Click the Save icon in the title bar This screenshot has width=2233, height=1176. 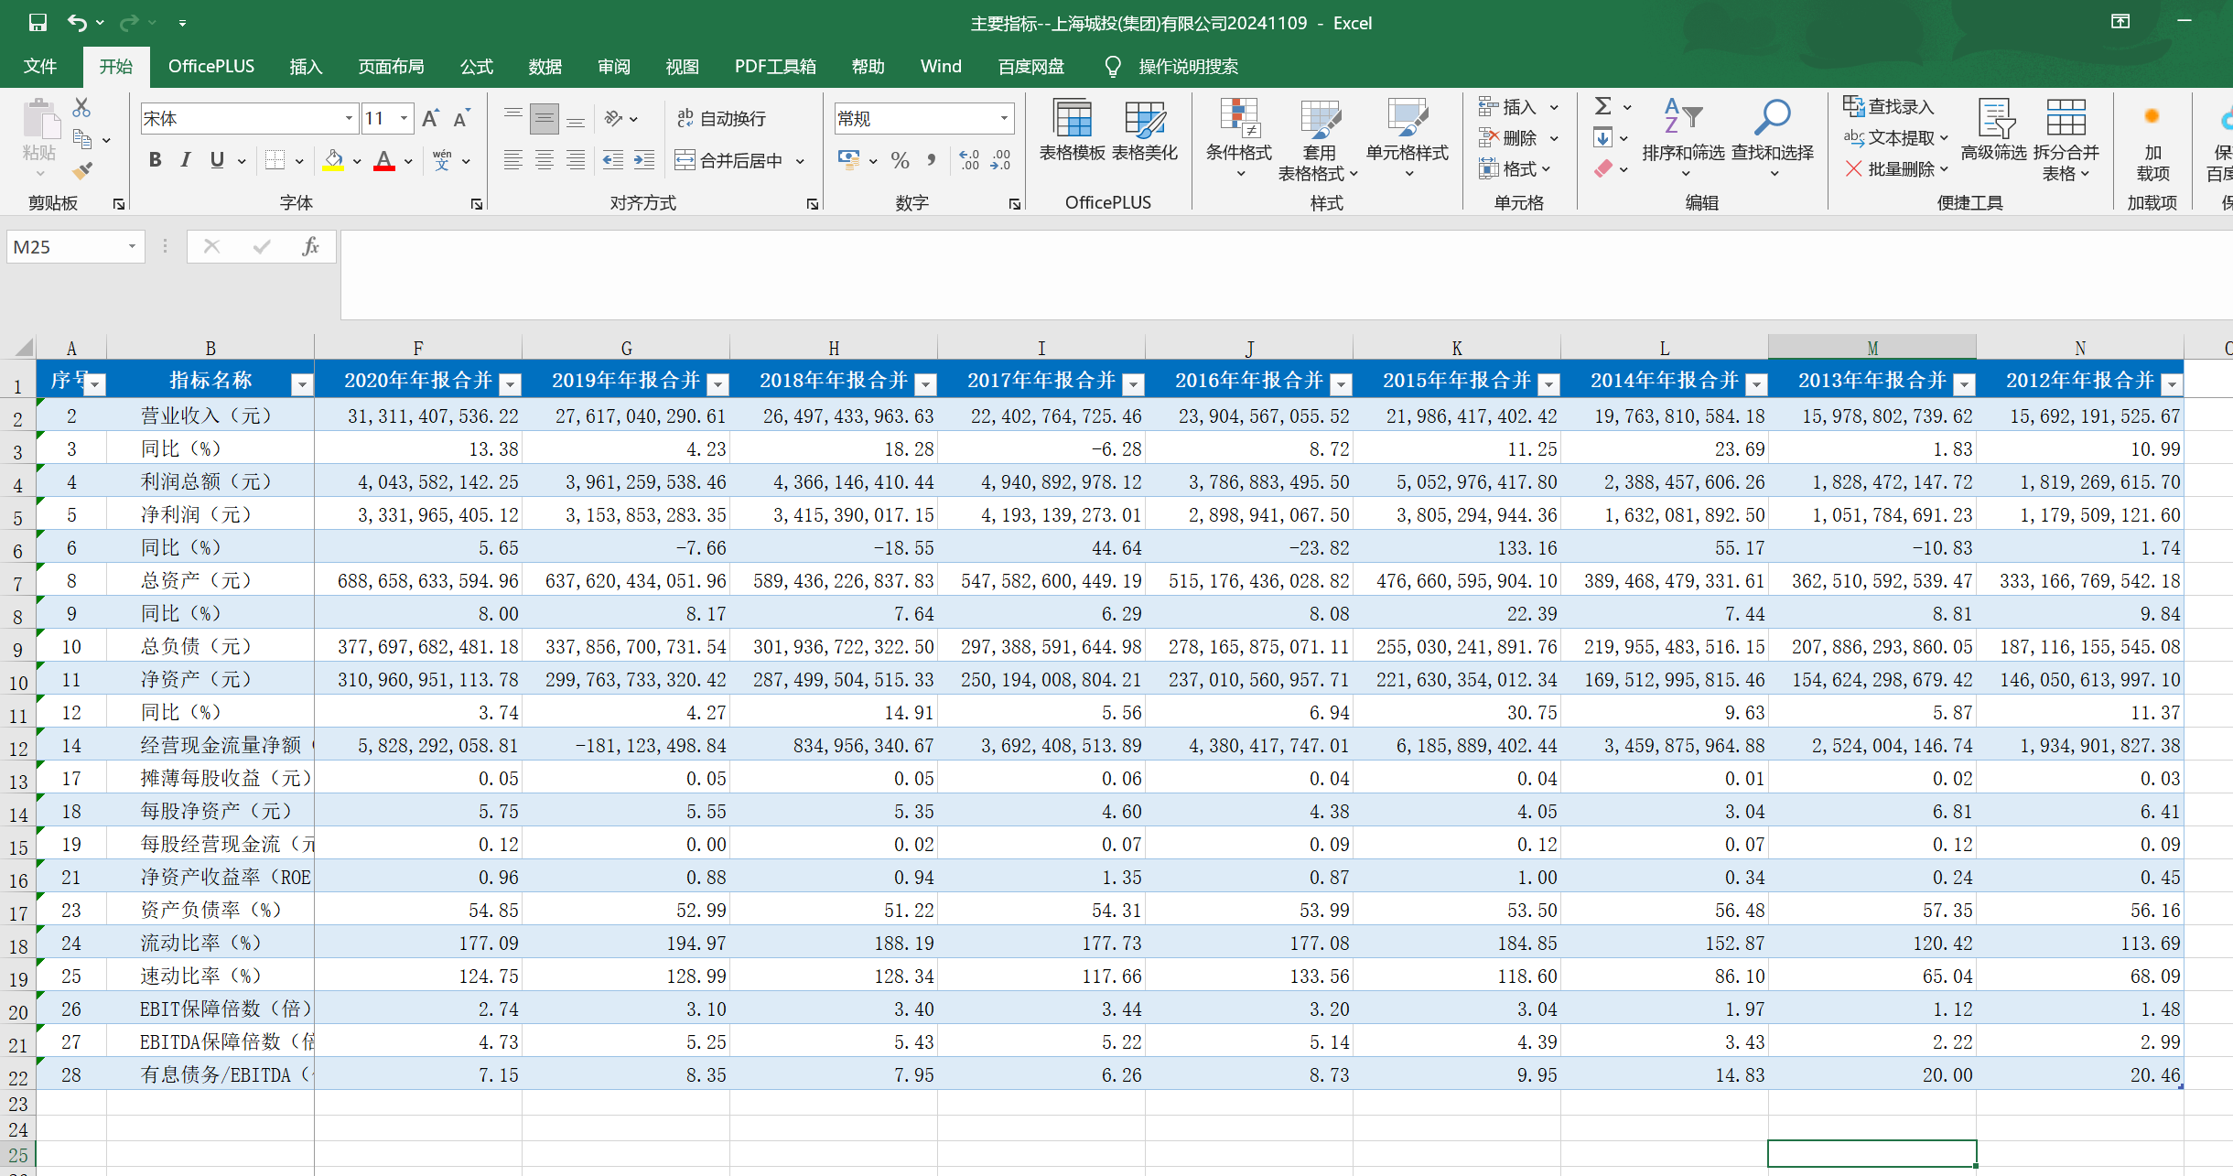pyautogui.click(x=38, y=22)
